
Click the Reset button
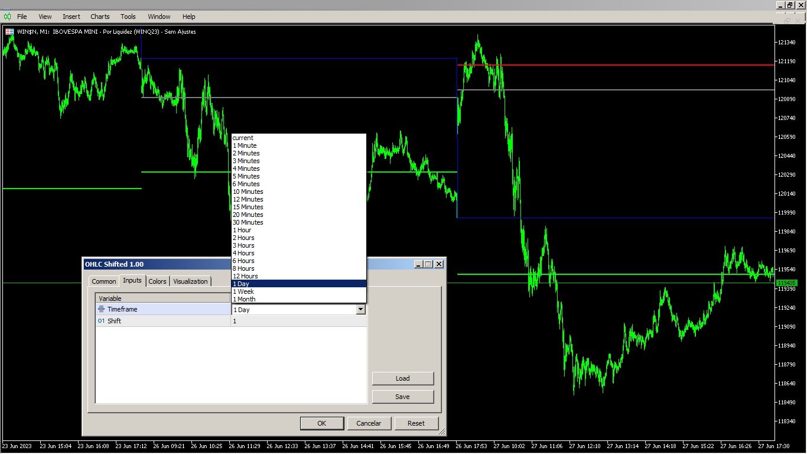coord(416,423)
